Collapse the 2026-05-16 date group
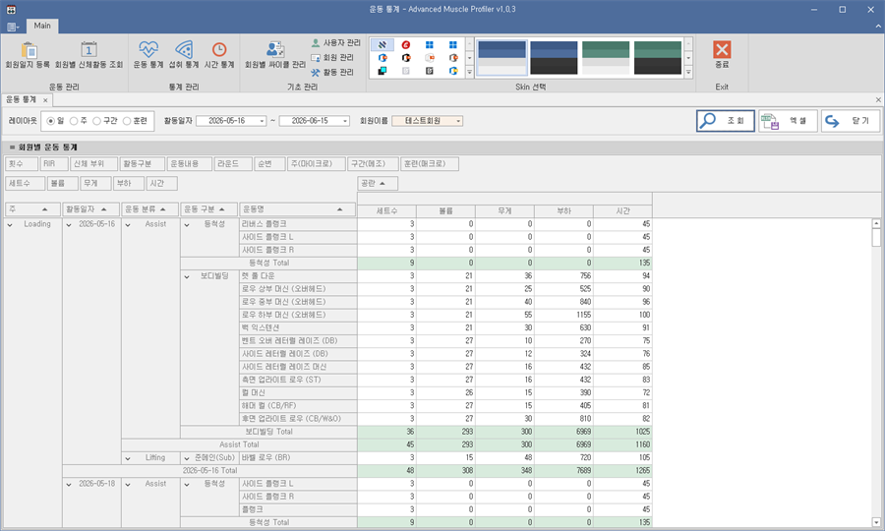The width and height of the screenshot is (885, 531). click(x=68, y=224)
